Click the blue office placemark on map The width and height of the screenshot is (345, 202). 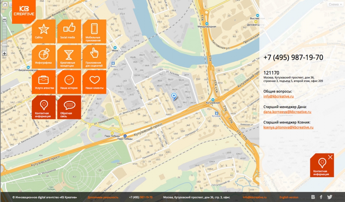tap(174, 97)
